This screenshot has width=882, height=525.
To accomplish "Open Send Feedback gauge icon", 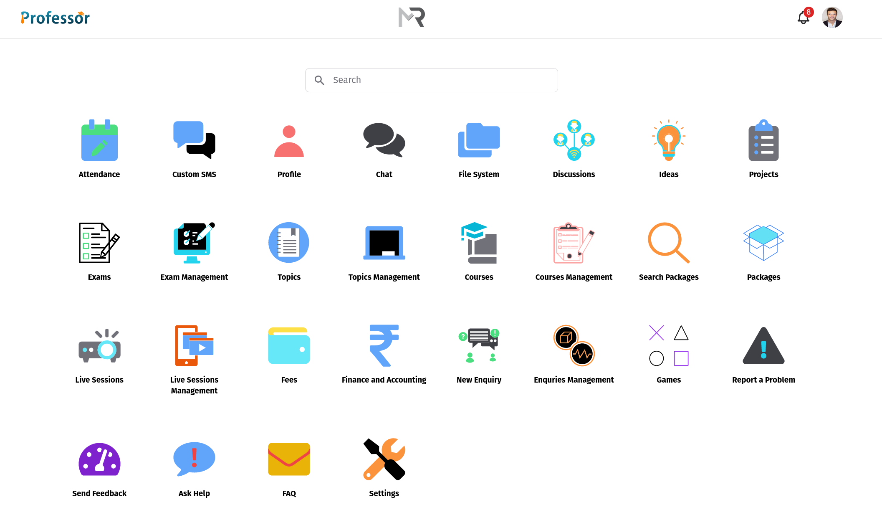I will click(x=99, y=459).
